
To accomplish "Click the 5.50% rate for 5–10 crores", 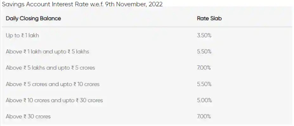I will (x=204, y=84).
